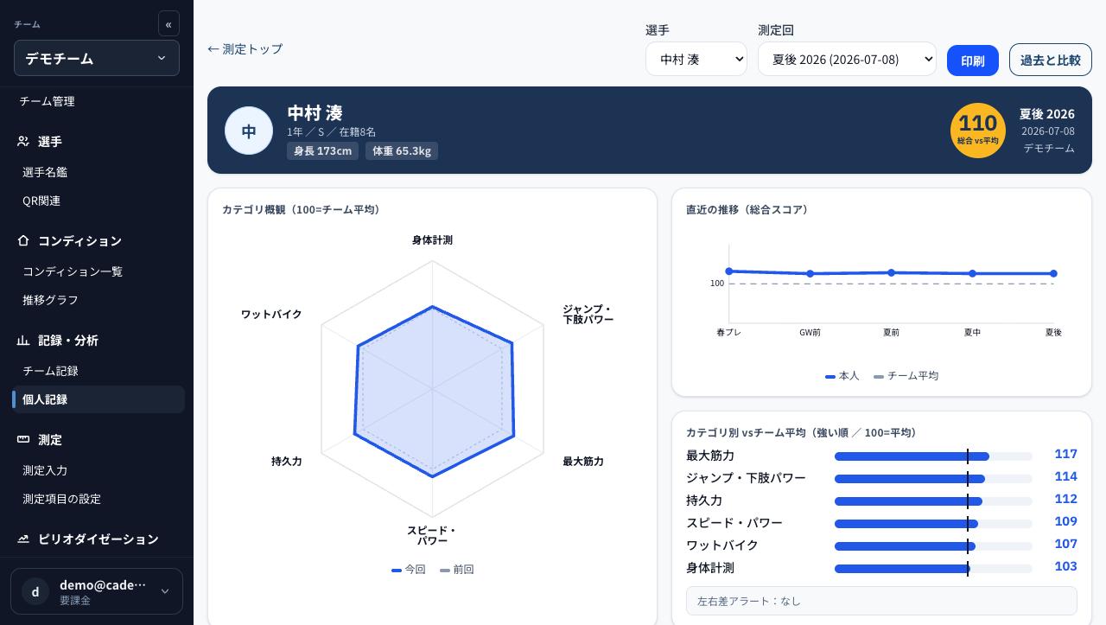The image size is (1106, 625).
Task: Toggle the 今回 legend in radar chart
Action: click(409, 570)
